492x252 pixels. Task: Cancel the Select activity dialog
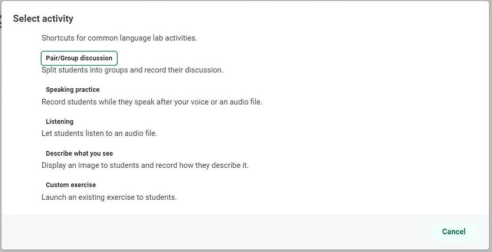[453, 231]
